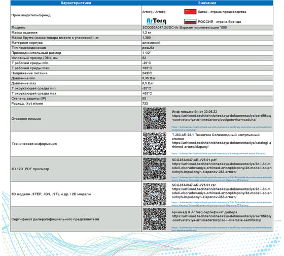The width and height of the screenshot is (284, 256).
Task: Open the QR code for Сертификат дилера row
Action: (155, 219)
